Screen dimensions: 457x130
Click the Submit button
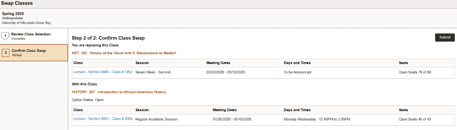click(445, 37)
